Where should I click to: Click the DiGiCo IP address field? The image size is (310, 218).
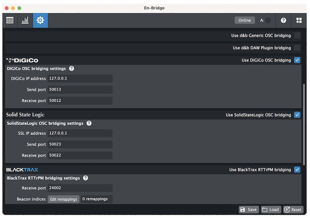tap(80, 79)
